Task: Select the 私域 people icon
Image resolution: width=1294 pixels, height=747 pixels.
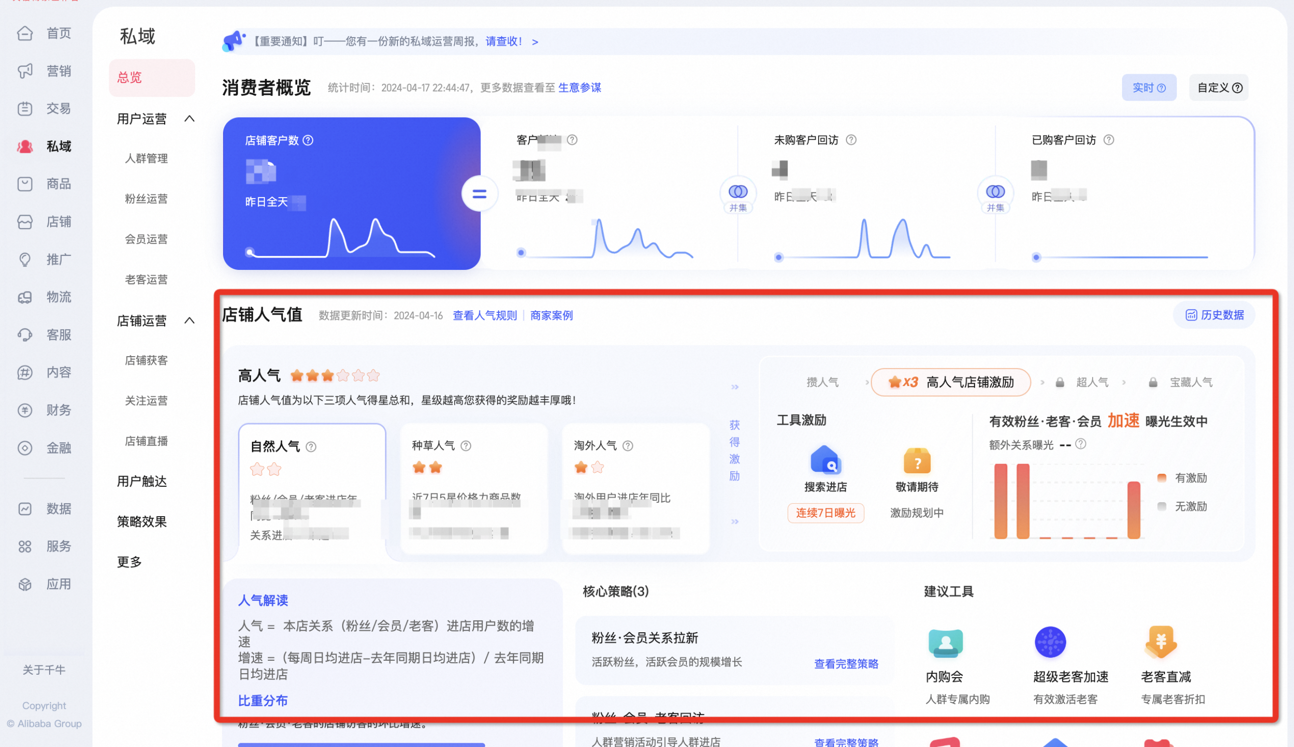Action: point(25,147)
